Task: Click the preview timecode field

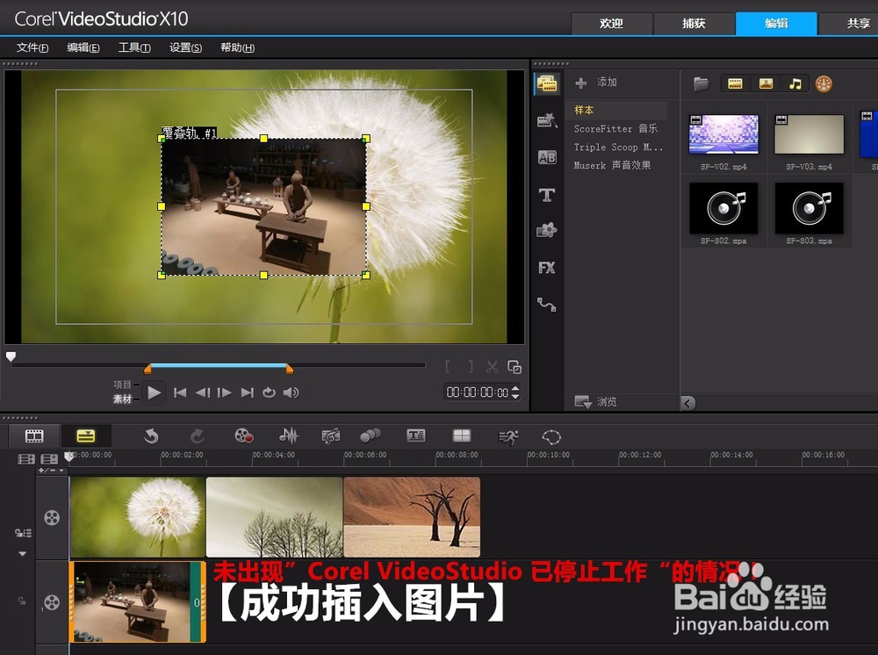Action: (x=478, y=392)
